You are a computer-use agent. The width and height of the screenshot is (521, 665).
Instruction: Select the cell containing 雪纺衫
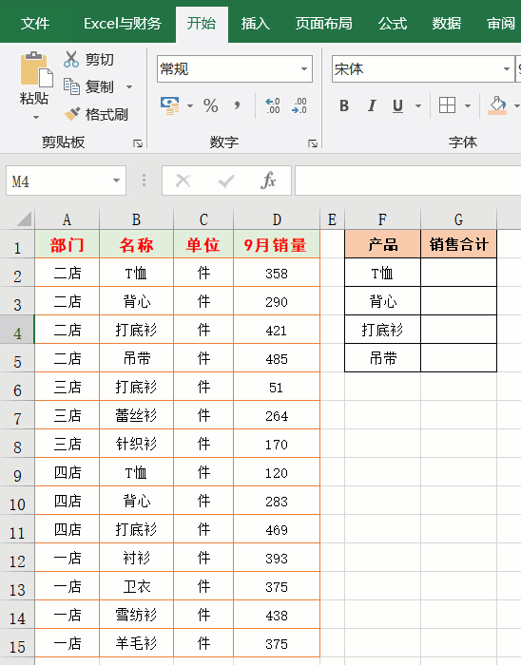[x=136, y=615]
